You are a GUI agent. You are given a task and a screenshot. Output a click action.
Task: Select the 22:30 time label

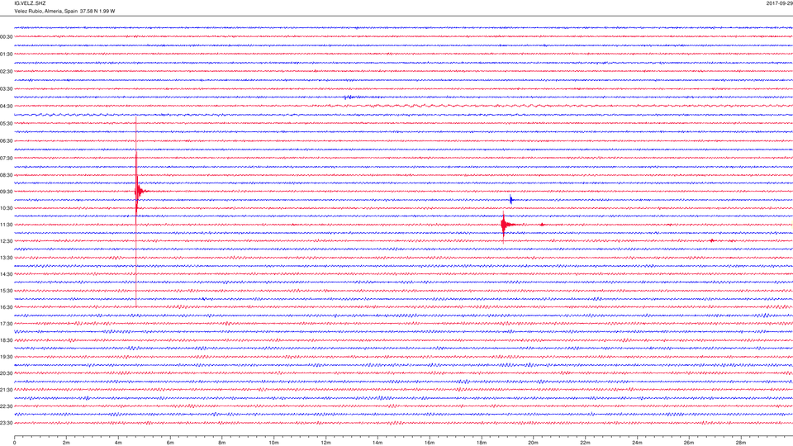[7, 406]
